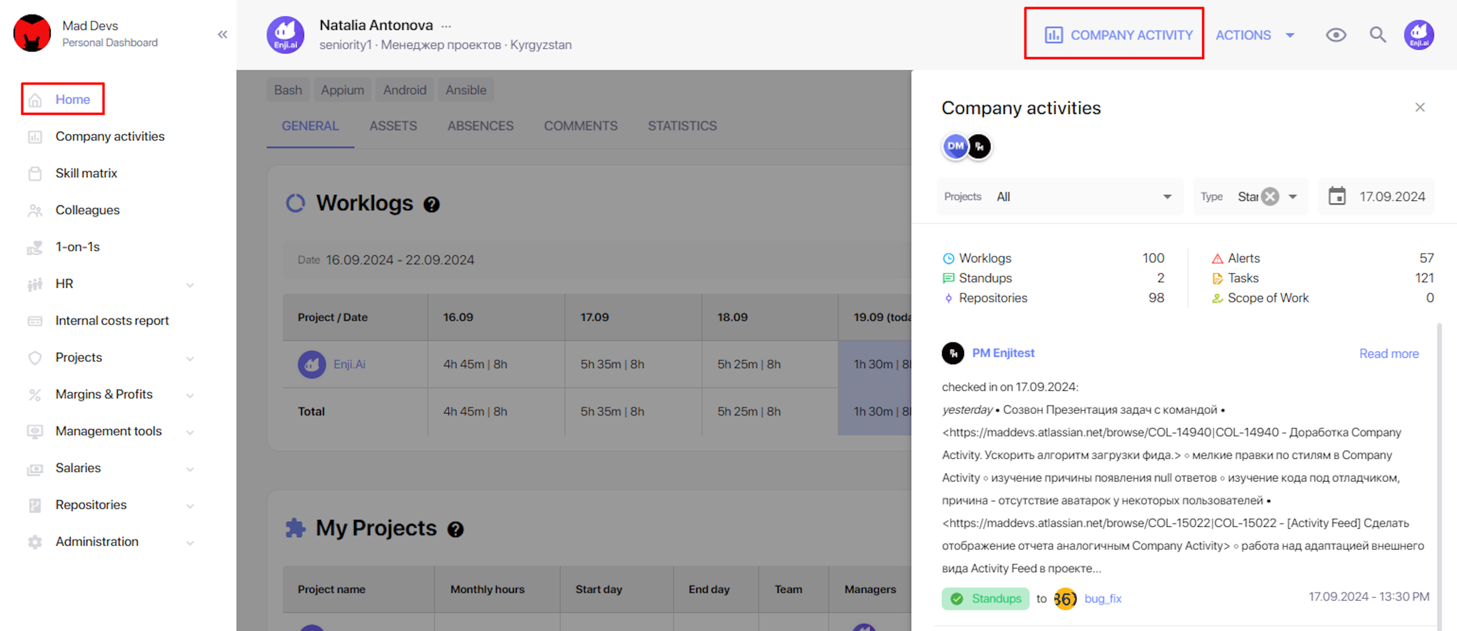The width and height of the screenshot is (1457, 631).
Task: Open Company activities in the sidebar menu
Action: click(x=110, y=136)
